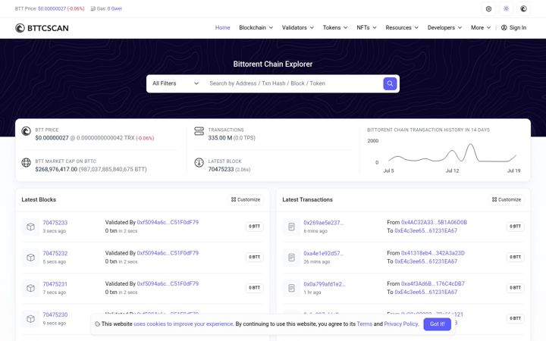The width and height of the screenshot is (546, 341).
Task: Open transaction 0x269ae5e237...
Action: pyautogui.click(x=324, y=223)
